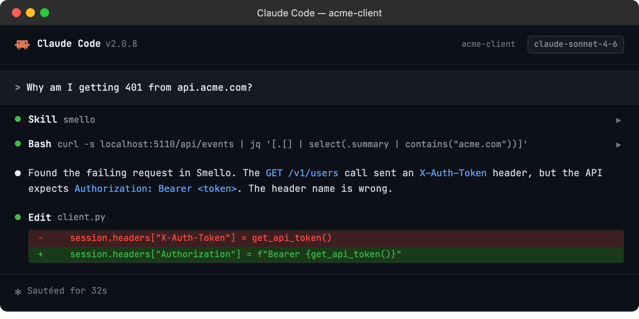Screen dimensions: 639x319
Task: Click the prompt Why am I getting 401
Action: 139,88
